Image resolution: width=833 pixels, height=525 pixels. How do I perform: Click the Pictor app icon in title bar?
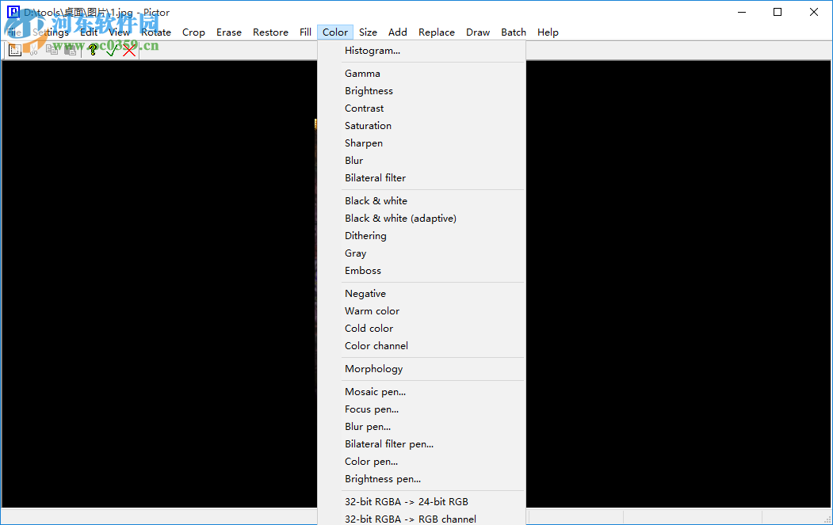coord(13,12)
